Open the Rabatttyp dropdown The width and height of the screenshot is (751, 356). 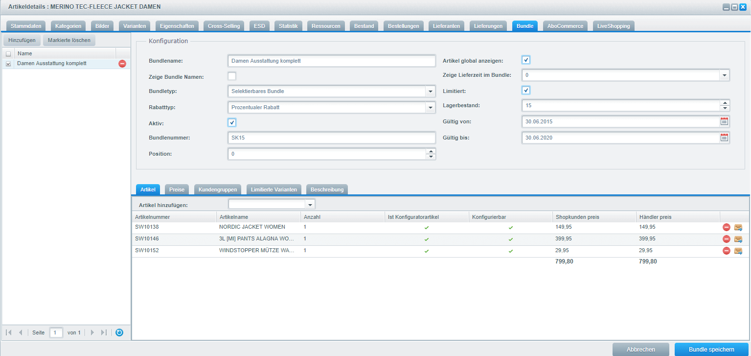click(x=430, y=107)
